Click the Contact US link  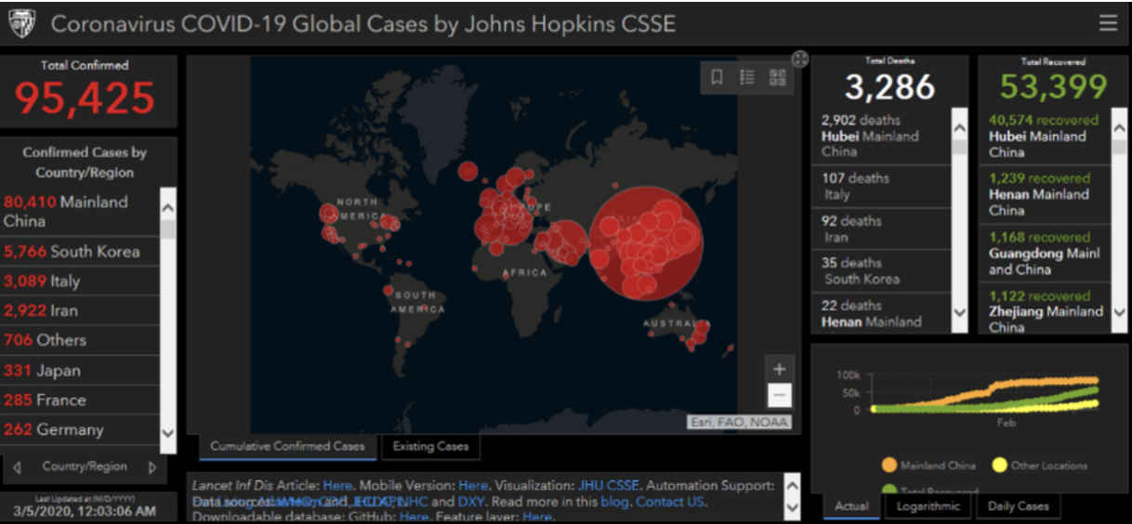point(671,502)
